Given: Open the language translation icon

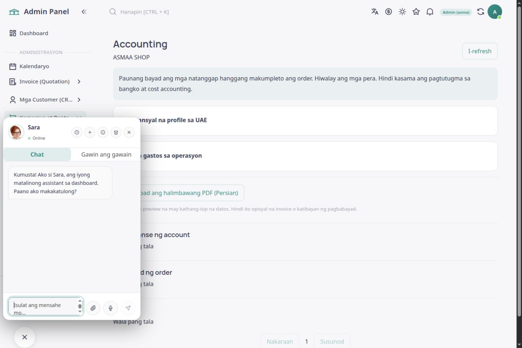Looking at the screenshot, I should pyautogui.click(x=375, y=12).
